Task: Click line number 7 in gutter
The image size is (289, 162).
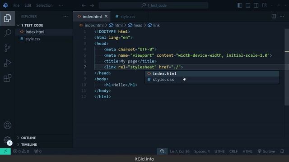Action: pos(85,67)
